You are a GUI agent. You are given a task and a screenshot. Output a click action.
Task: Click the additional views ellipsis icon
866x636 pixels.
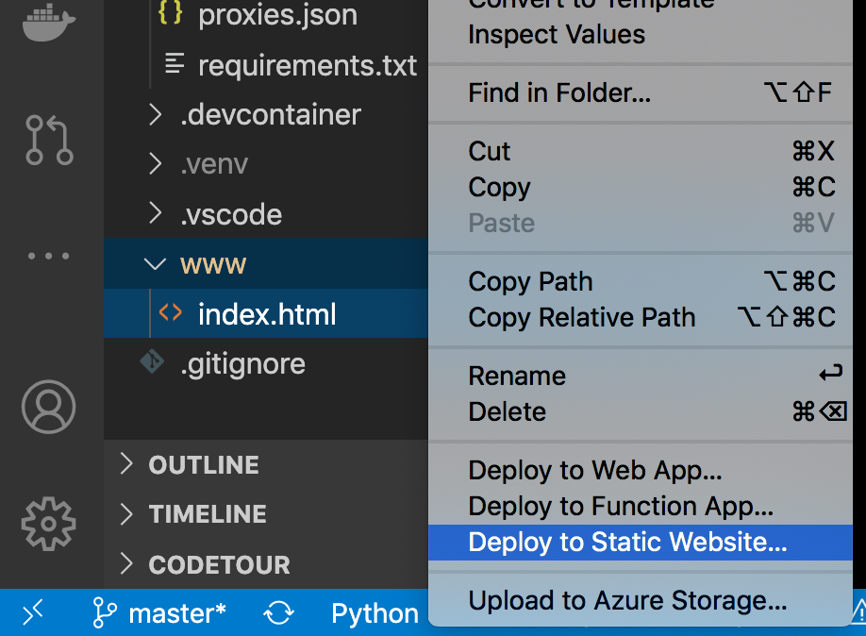[47, 255]
